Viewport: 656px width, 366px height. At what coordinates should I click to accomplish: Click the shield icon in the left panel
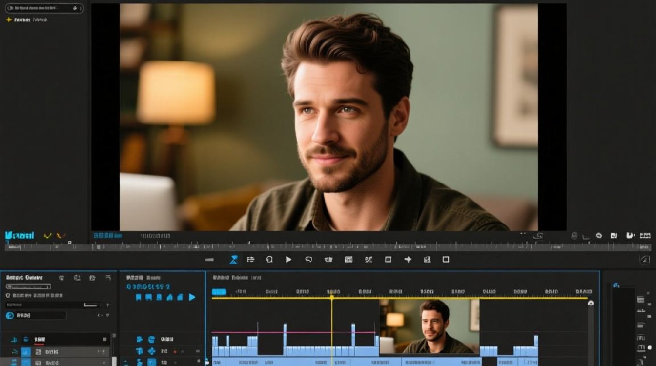(8, 295)
